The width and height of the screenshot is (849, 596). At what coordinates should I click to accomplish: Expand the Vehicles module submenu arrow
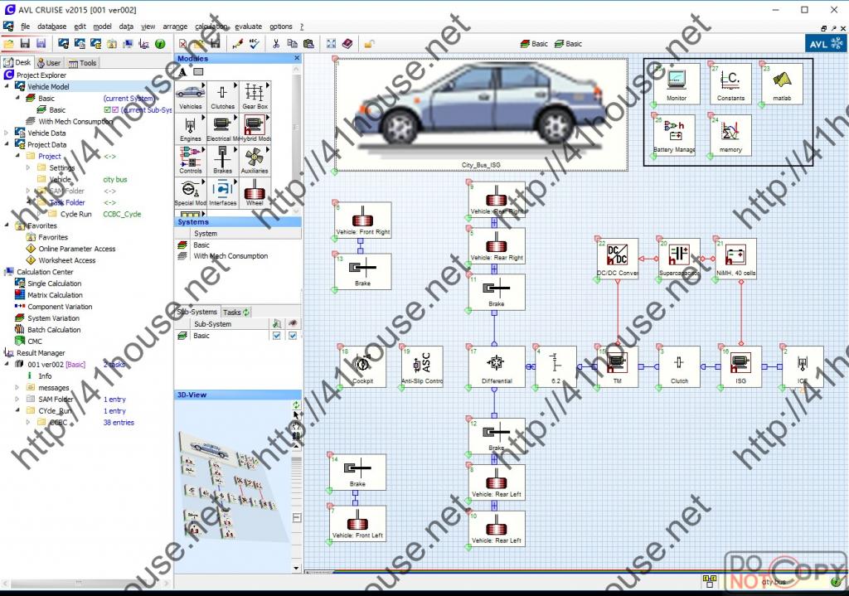pyautogui.click(x=204, y=85)
